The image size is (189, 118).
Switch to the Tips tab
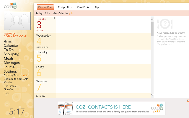pyautogui.click(x=97, y=7)
